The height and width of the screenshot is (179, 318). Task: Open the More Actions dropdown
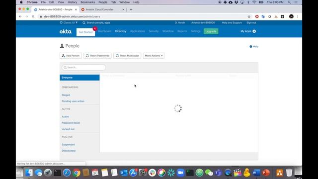154,56
